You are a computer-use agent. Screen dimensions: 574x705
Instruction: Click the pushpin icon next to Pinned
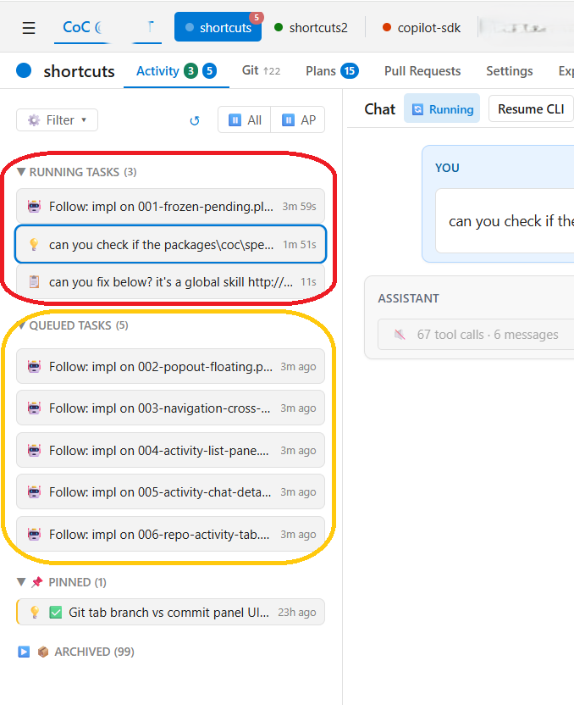click(x=37, y=582)
